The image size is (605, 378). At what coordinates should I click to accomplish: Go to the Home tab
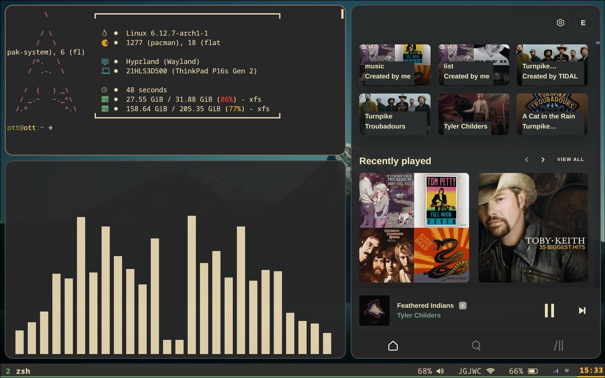pos(393,346)
